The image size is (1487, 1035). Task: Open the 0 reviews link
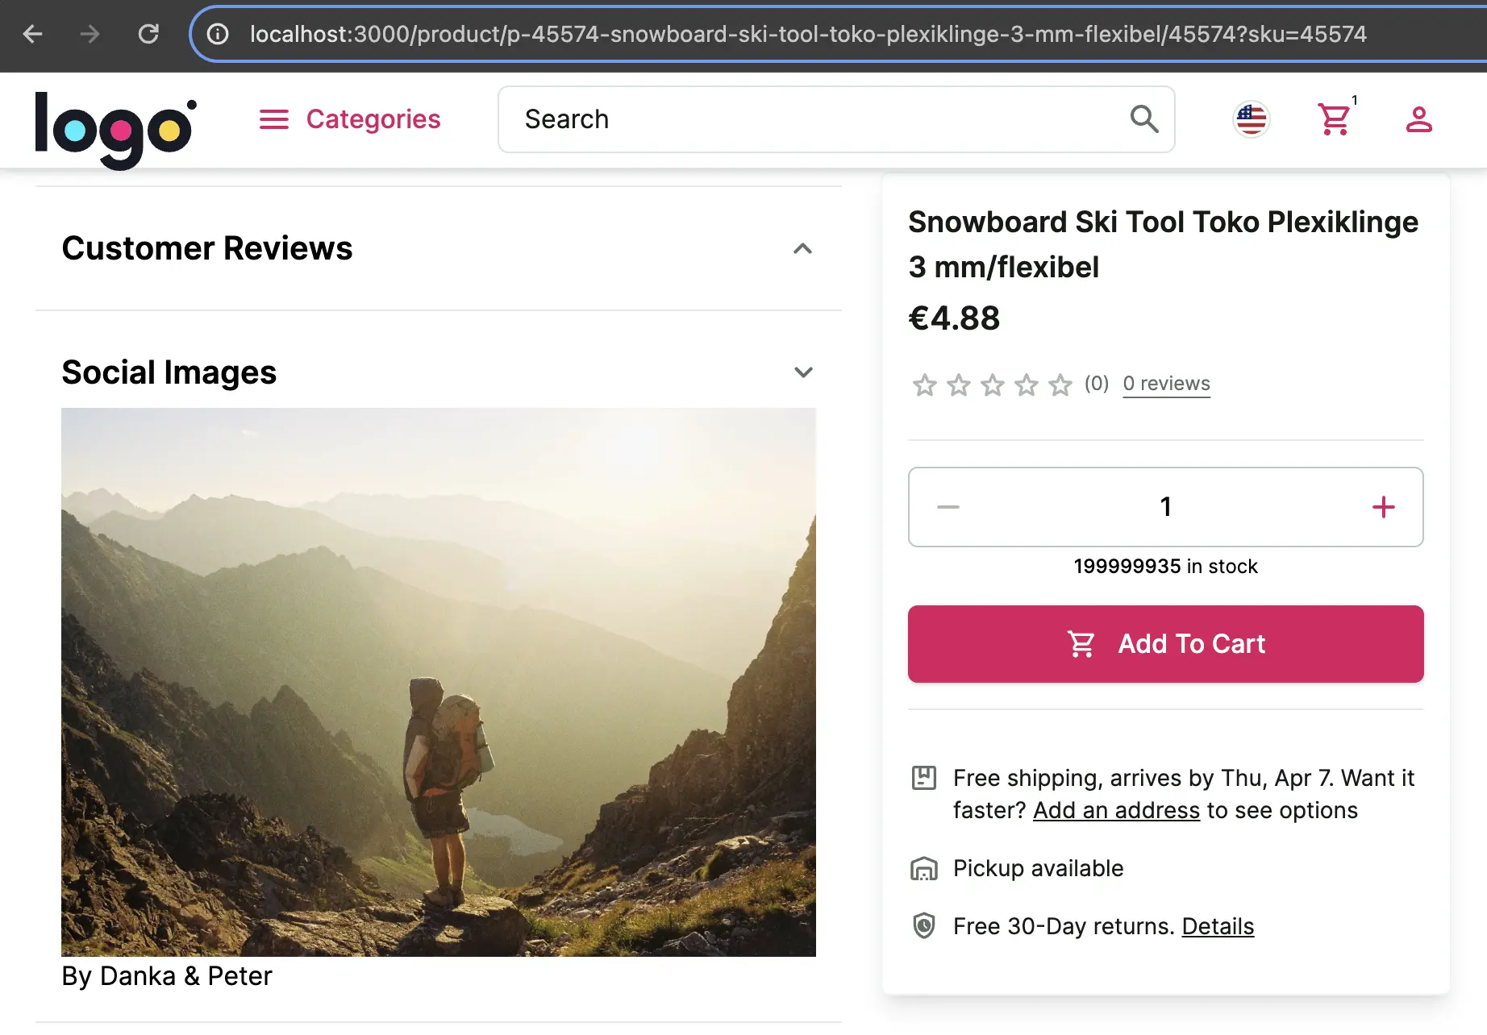tap(1166, 384)
